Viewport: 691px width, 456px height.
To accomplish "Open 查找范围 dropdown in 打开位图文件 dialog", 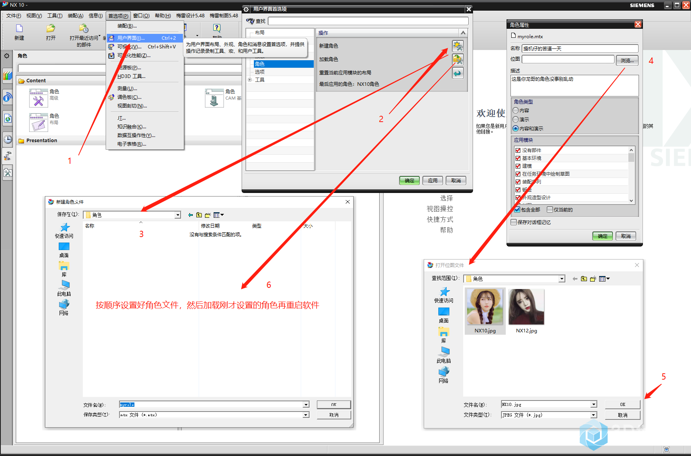I will coord(562,279).
